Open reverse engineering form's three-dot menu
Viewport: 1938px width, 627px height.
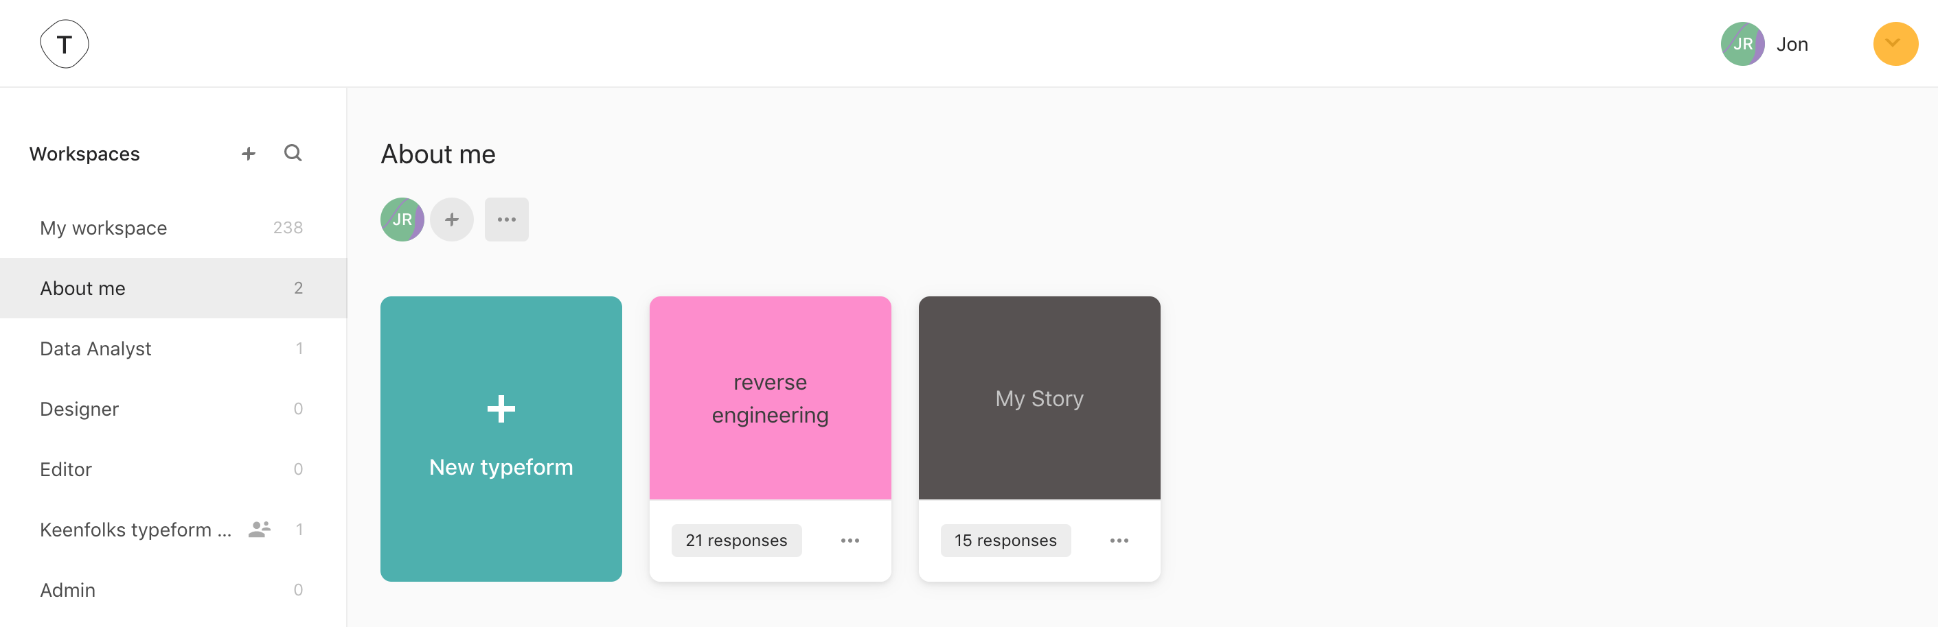pyautogui.click(x=850, y=541)
